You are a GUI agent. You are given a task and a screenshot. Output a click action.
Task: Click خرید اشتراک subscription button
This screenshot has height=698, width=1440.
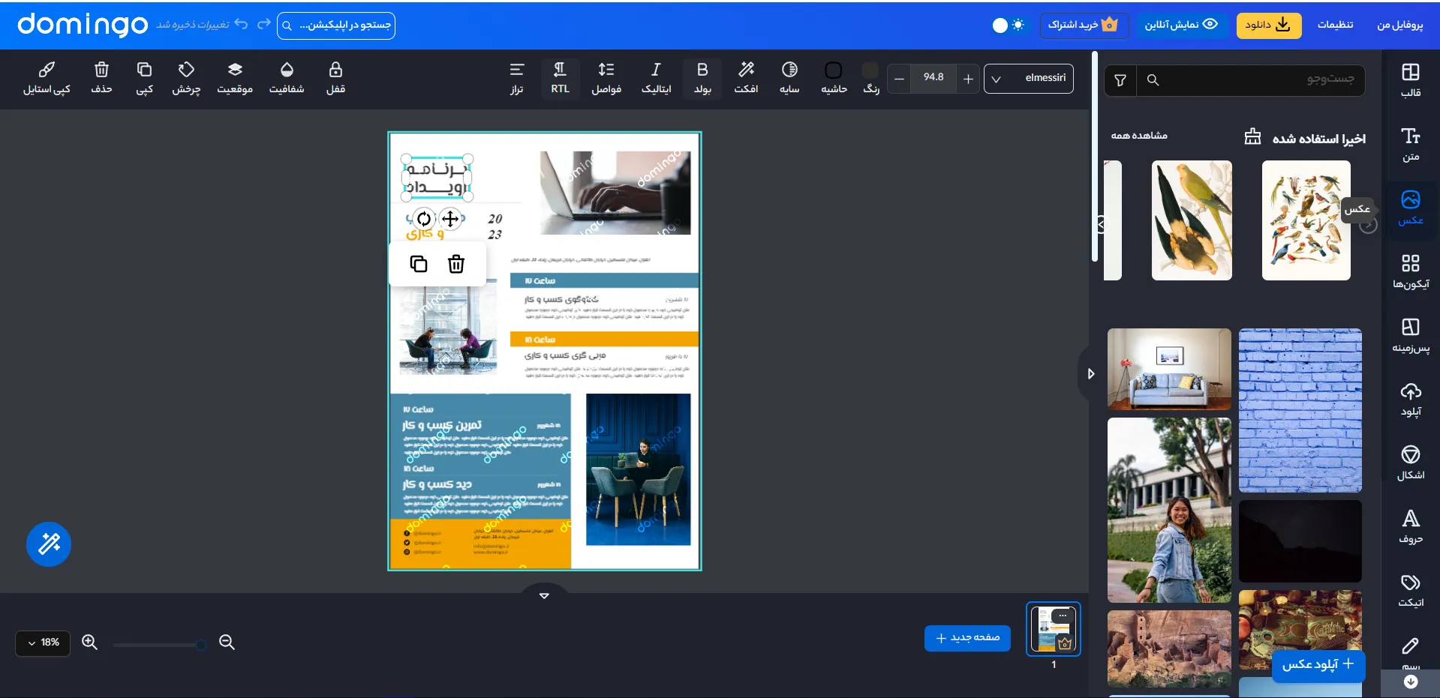coord(1083,25)
